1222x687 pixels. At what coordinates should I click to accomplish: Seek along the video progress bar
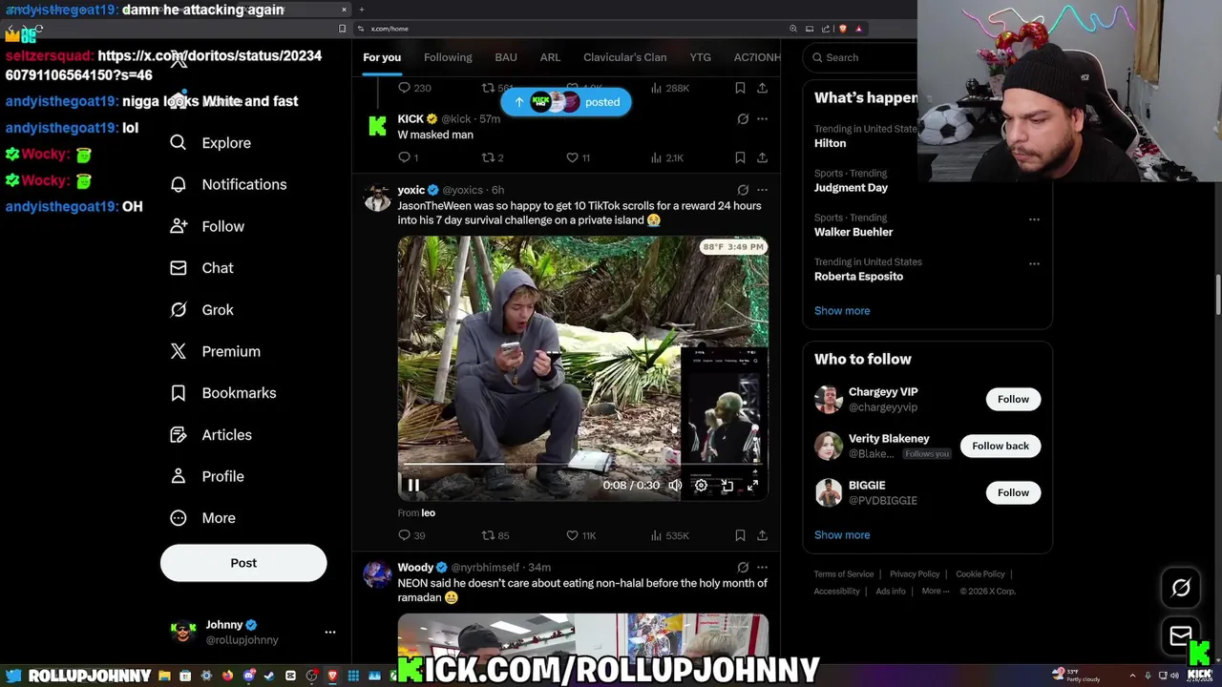[x=582, y=465]
